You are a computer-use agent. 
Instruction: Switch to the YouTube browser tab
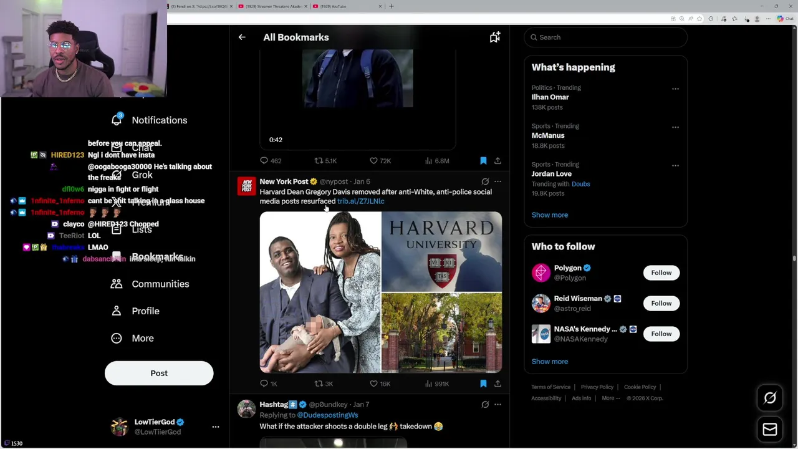point(347,6)
